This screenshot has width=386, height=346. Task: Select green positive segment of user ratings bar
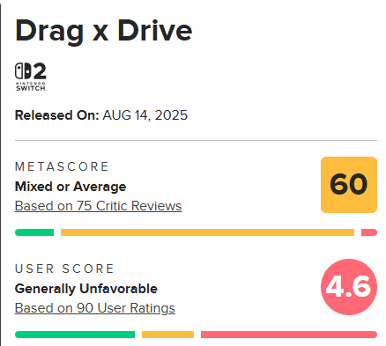coord(75,335)
